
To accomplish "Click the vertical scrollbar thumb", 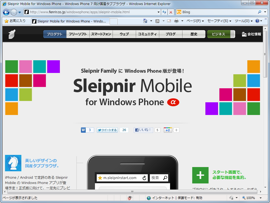I will pos(265,54).
